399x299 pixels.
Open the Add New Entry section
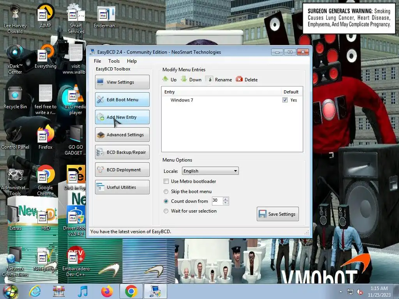click(x=122, y=117)
